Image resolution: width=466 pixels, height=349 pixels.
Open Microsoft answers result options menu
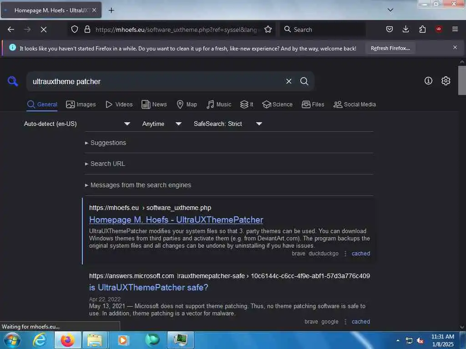click(345, 321)
